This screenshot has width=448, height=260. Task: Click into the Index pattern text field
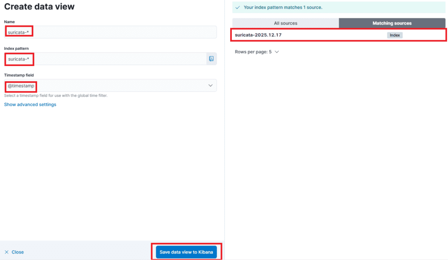click(105, 59)
